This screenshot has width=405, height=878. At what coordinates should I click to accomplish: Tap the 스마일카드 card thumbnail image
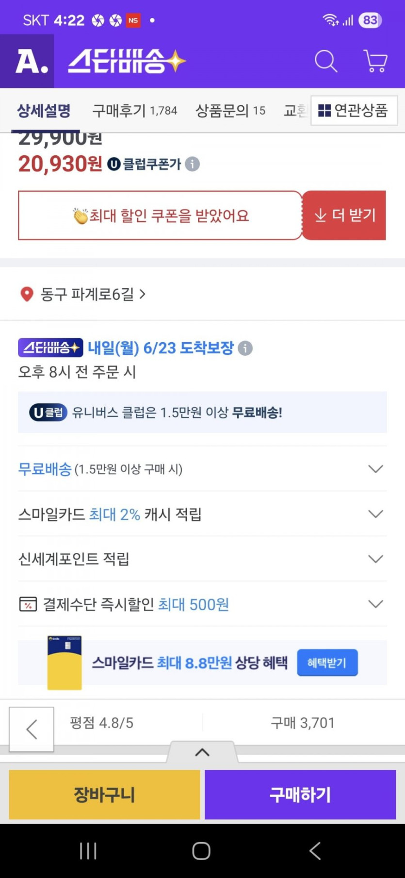pyautogui.click(x=65, y=663)
